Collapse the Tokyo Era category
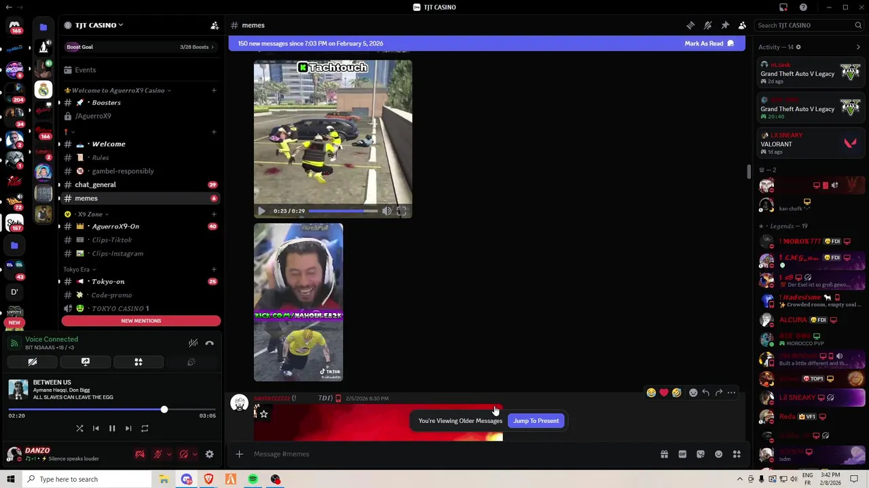The image size is (869, 488). (79, 269)
